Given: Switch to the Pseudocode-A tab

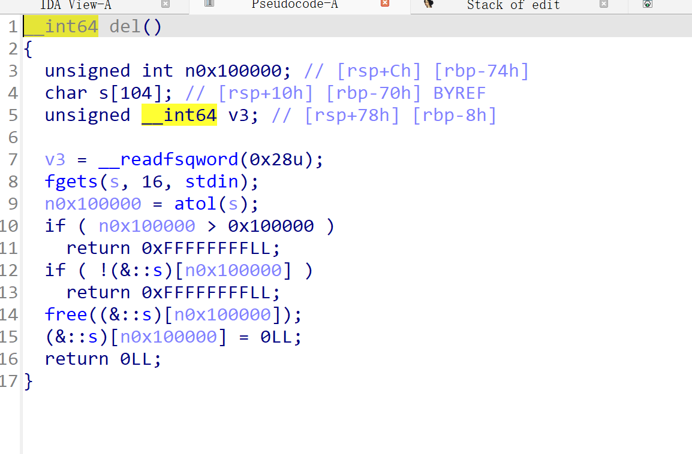Looking at the screenshot, I should 294,4.
